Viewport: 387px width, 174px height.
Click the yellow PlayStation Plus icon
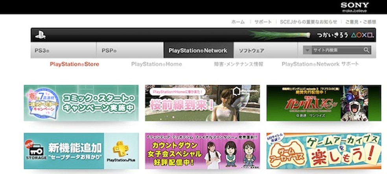121,149
